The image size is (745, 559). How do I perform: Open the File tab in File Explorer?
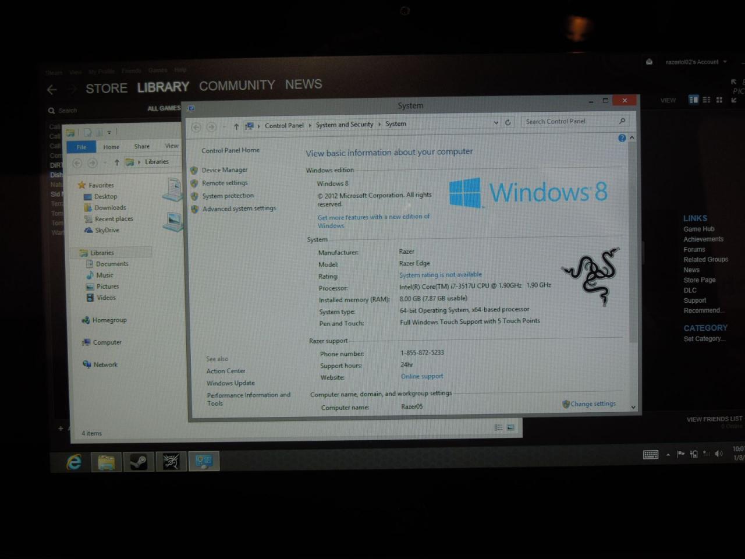pyautogui.click(x=81, y=147)
